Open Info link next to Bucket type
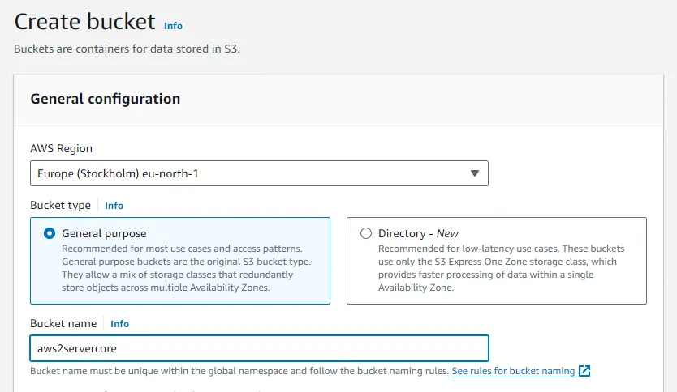 (114, 206)
